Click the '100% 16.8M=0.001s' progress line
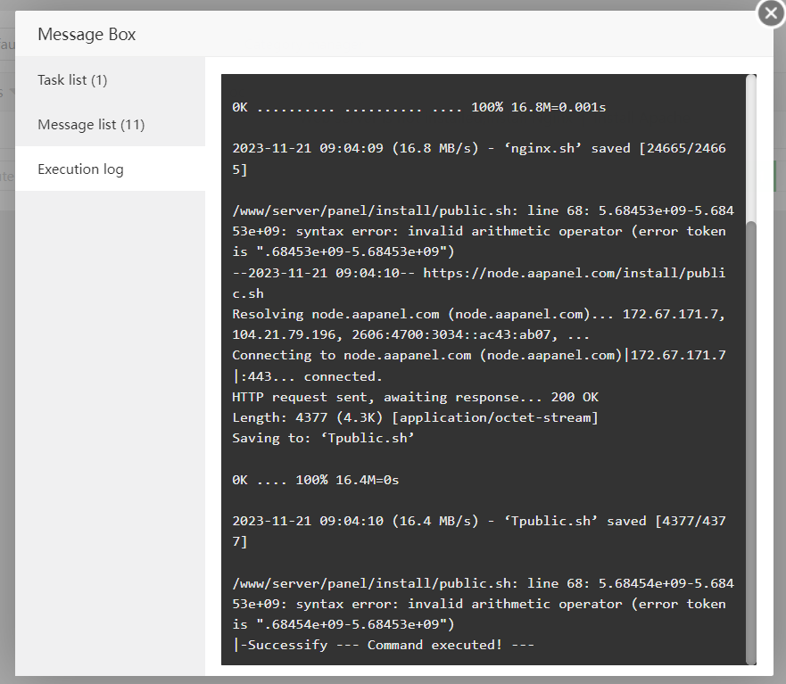This screenshot has width=786, height=684. pyautogui.click(x=419, y=107)
